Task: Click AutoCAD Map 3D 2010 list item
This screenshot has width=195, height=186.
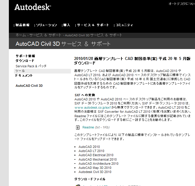Action: click(x=95, y=168)
